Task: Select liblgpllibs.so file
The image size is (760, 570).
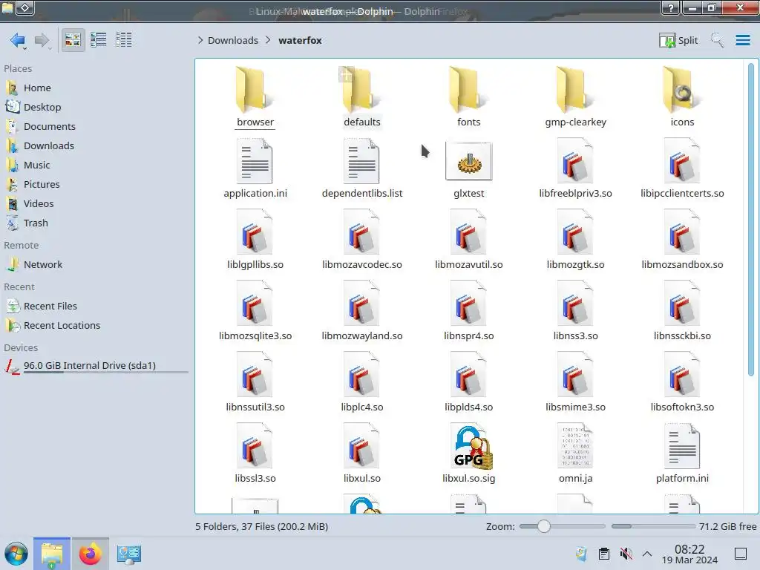Action: pos(255,240)
